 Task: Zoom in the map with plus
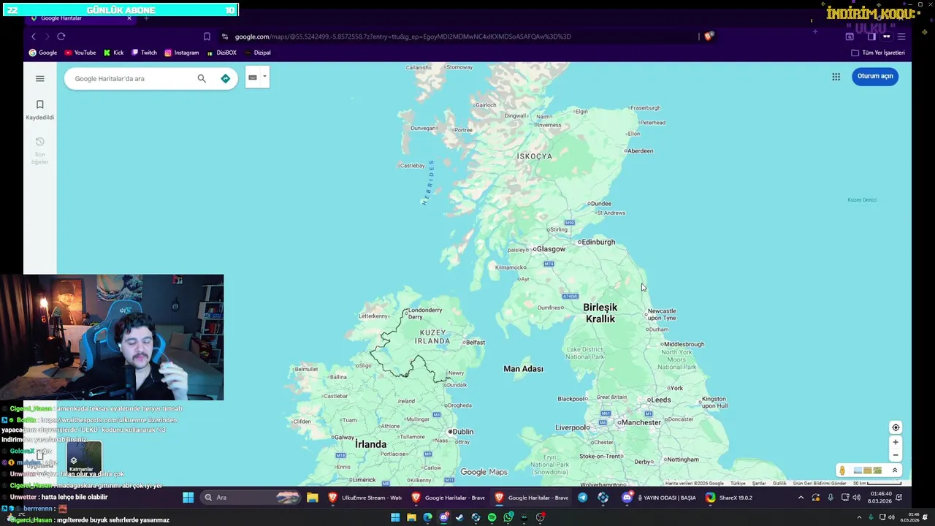point(896,442)
